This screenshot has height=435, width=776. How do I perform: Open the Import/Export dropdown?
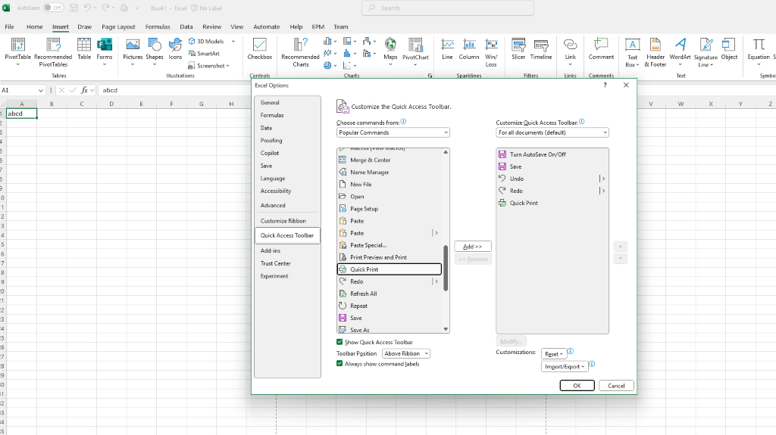click(565, 366)
